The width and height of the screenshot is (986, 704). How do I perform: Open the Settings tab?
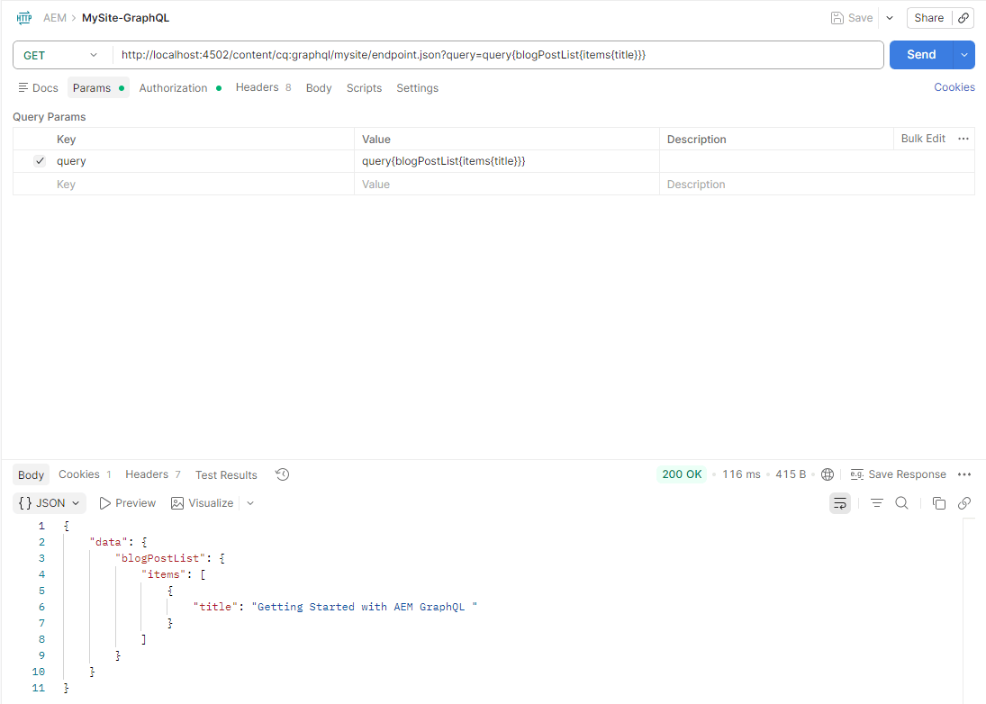pos(418,88)
